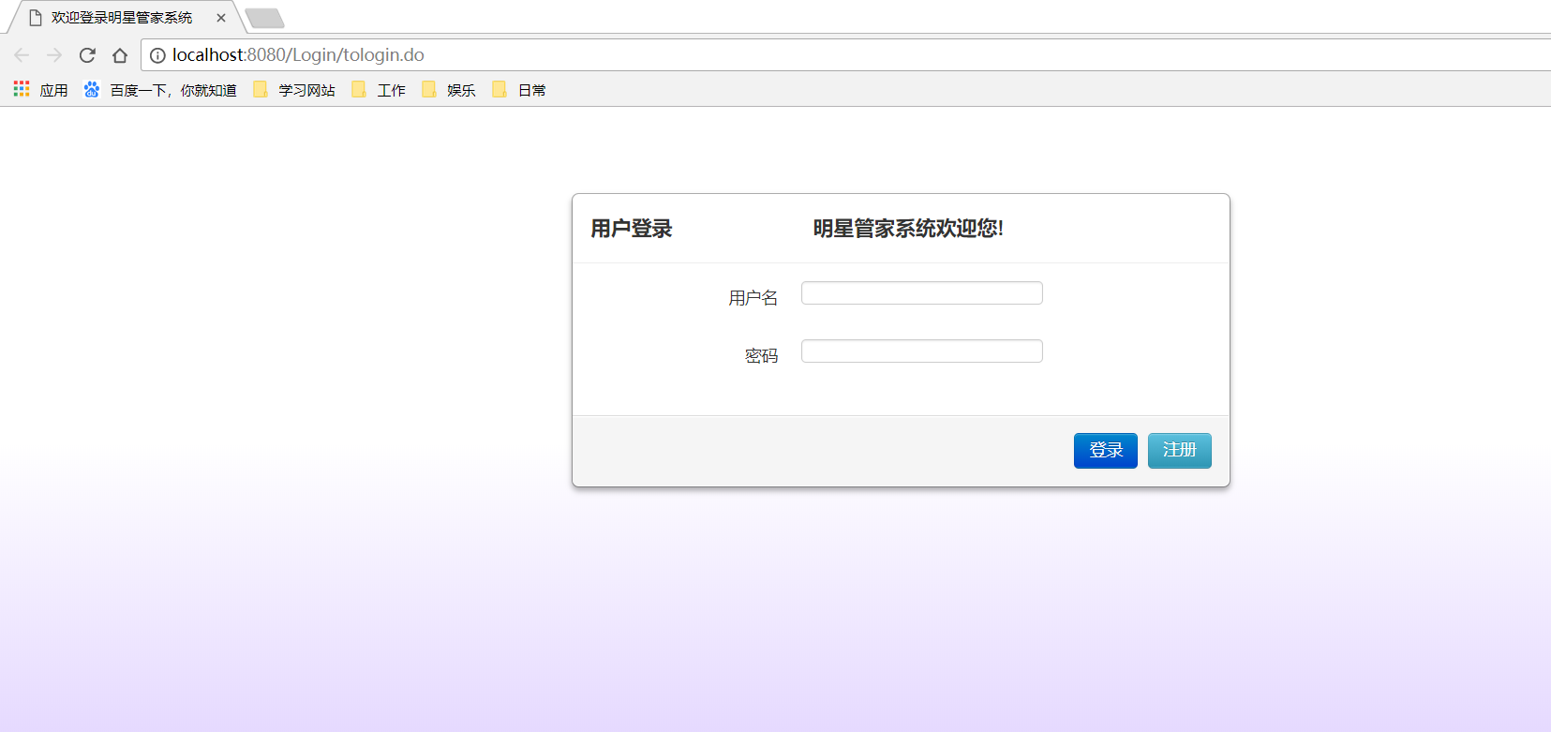Click the 用户名 label
The height and width of the screenshot is (732, 1551).
(753, 298)
